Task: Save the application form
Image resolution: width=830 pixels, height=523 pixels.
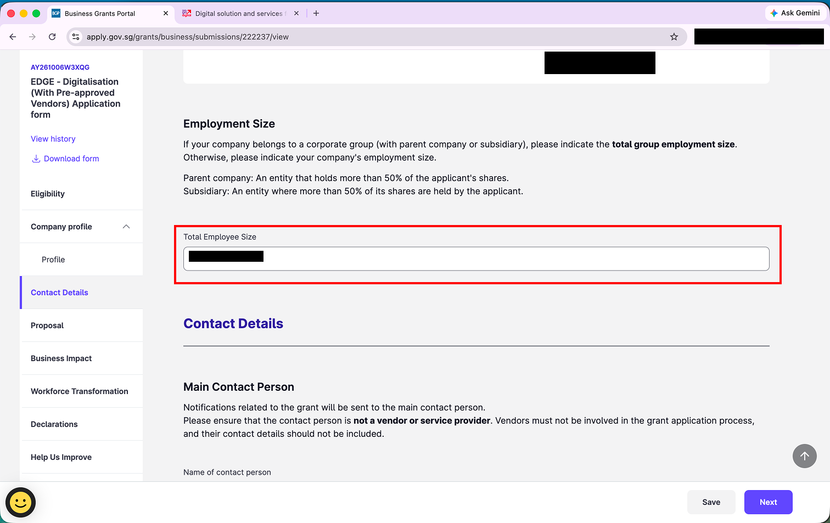Action: [x=711, y=502]
